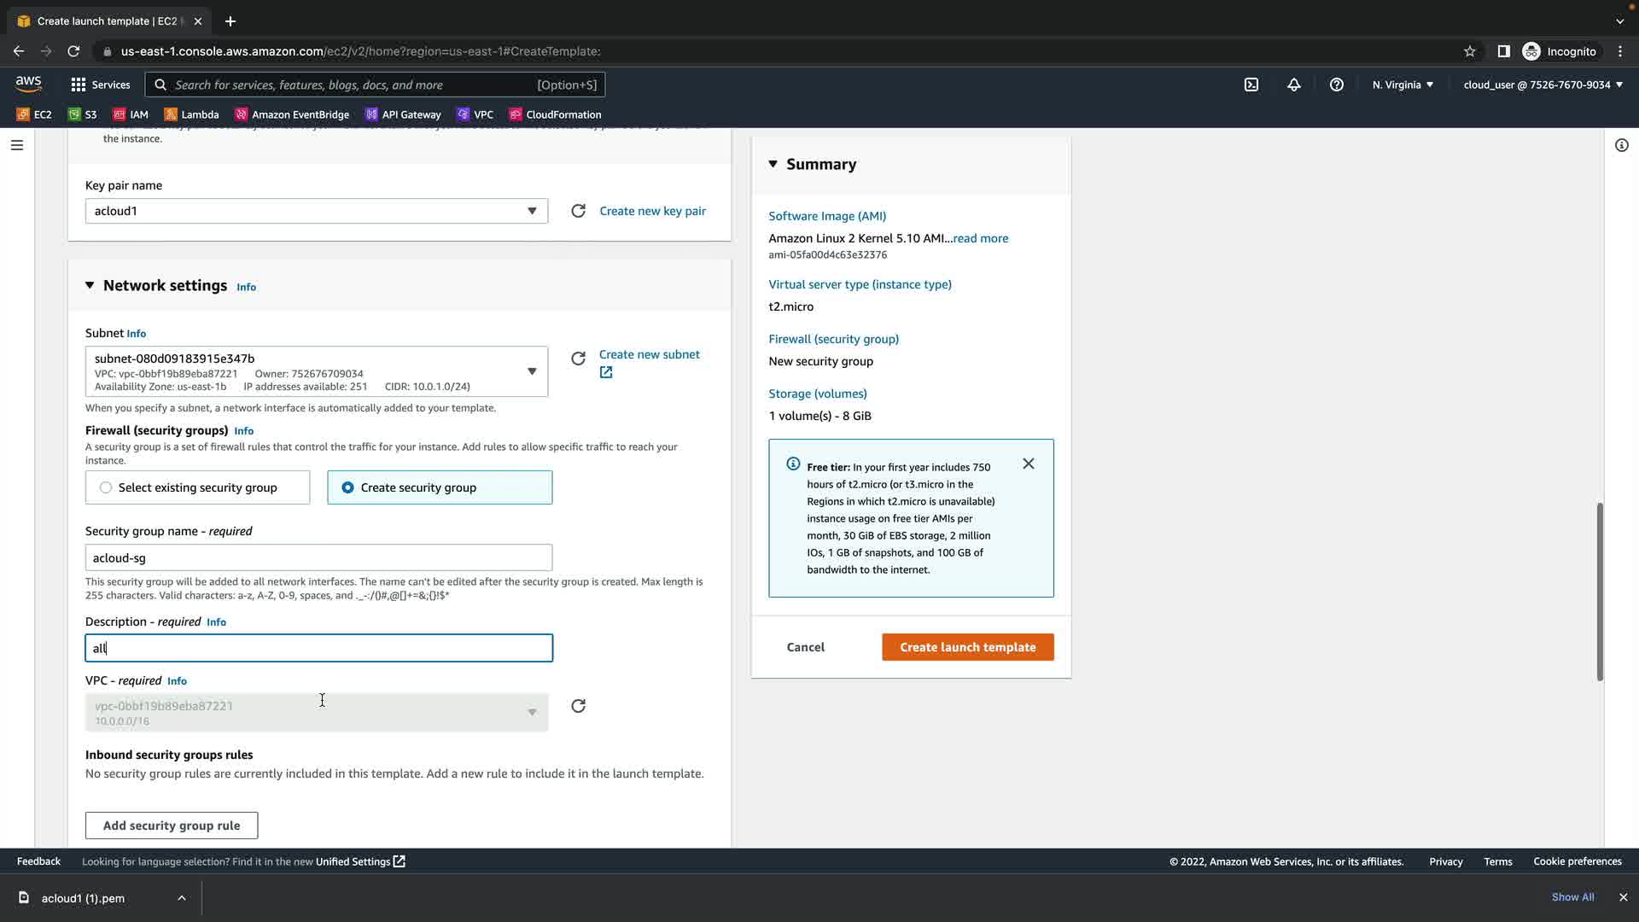This screenshot has height=922, width=1639.
Task: Click Add security group rule
Action: (x=172, y=826)
